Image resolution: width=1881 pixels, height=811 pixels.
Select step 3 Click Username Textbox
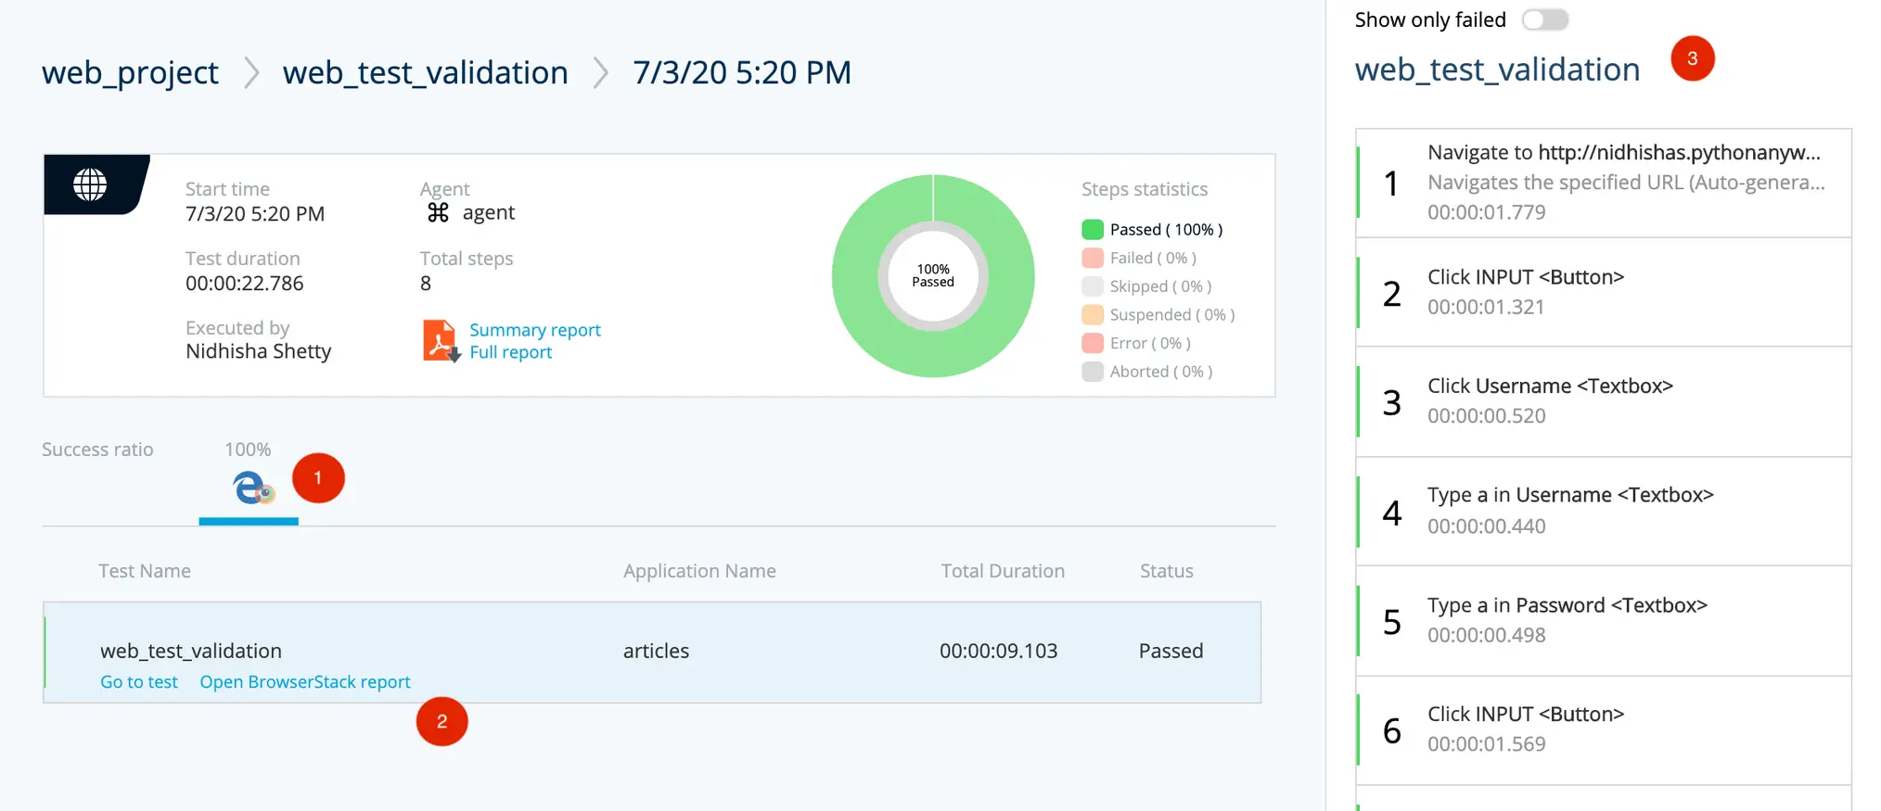(1603, 401)
